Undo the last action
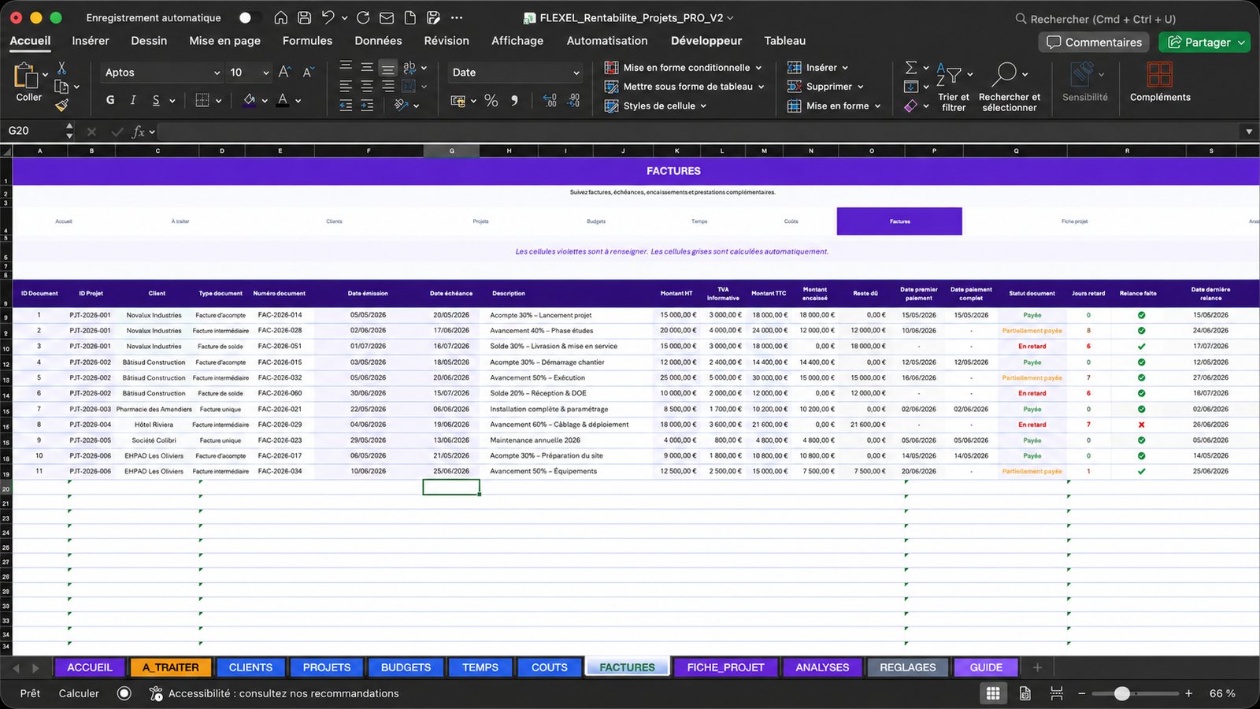Screen dimensions: 1260x709 pos(328,17)
